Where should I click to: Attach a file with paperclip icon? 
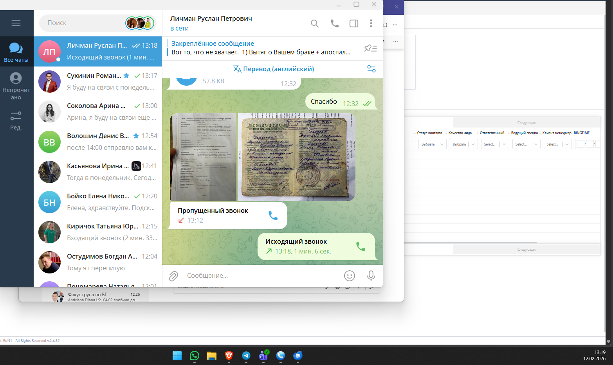coord(173,276)
